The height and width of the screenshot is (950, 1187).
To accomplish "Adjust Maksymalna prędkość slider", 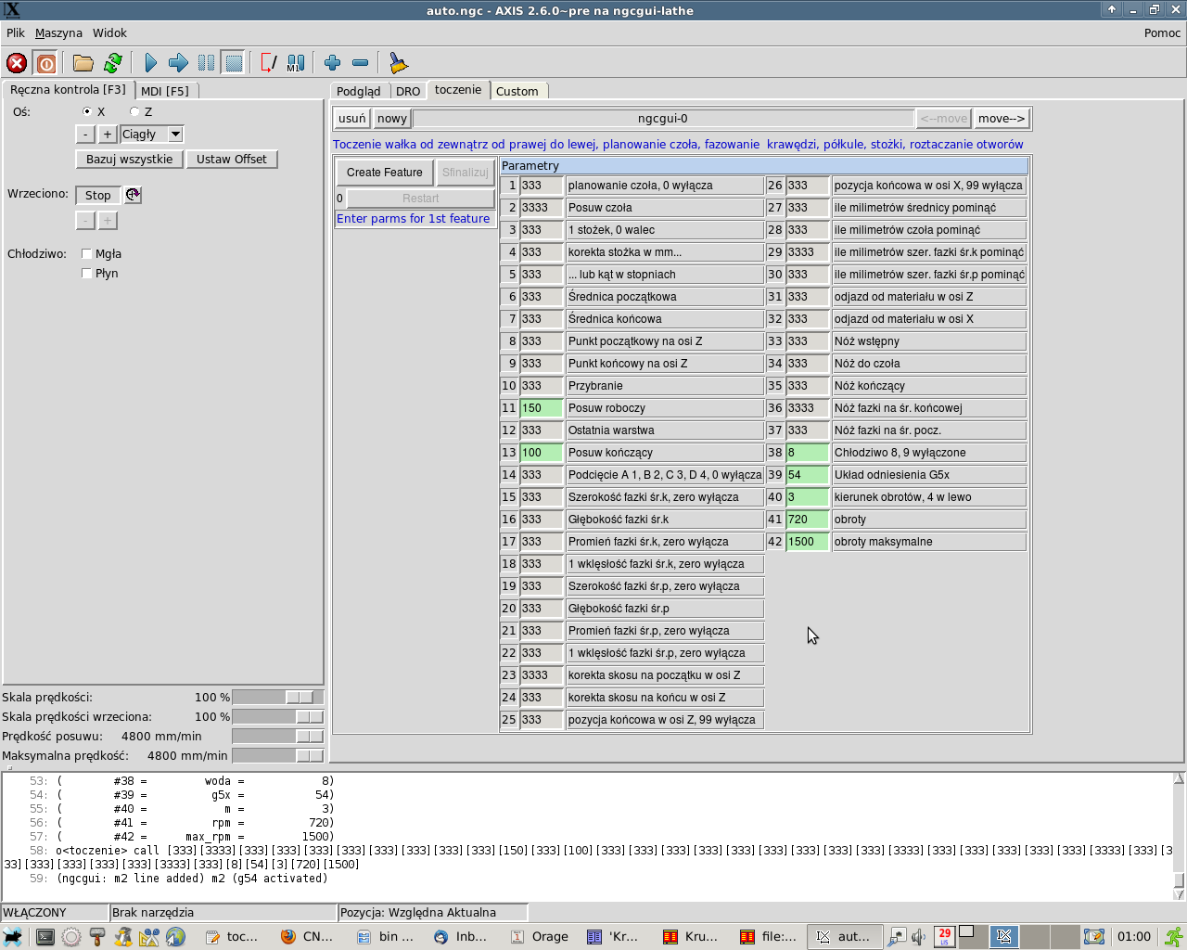I will click(278, 755).
